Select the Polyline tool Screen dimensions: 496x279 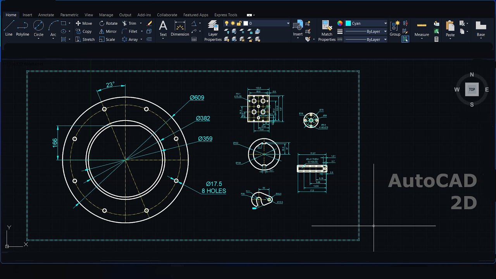[x=22, y=29]
